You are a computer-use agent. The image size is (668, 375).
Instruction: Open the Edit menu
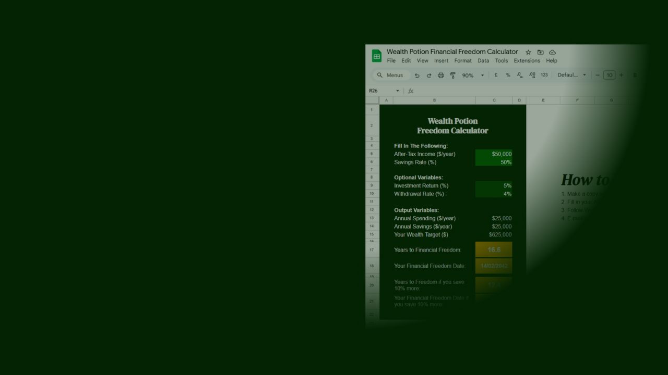tap(406, 61)
